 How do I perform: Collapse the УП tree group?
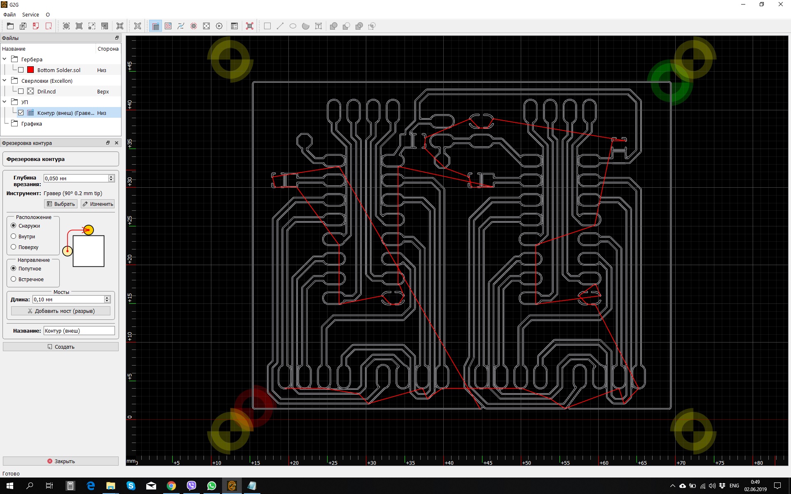(5, 102)
